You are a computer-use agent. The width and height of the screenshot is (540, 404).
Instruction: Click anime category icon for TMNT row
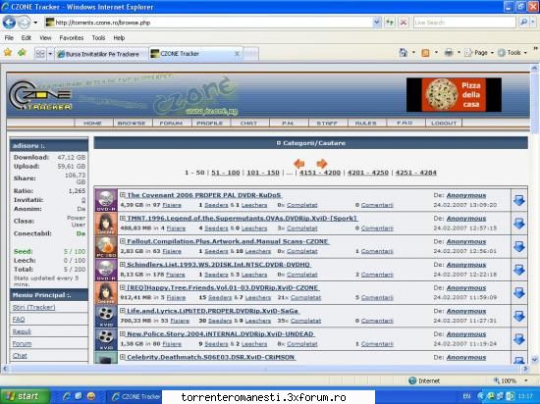pos(106,224)
